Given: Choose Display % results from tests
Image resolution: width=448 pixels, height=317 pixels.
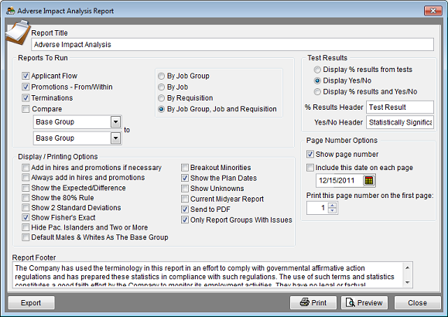Looking at the screenshot, I should (317, 70).
